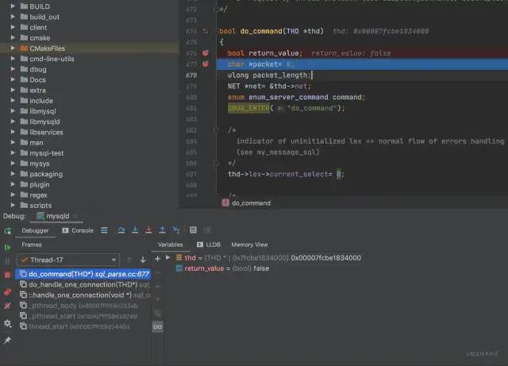The width and height of the screenshot is (508, 366).
Task: Select the _pthread_body stack frame
Action: (x=83, y=306)
